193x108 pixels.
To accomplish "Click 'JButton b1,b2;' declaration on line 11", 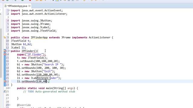I will click(21, 44).
